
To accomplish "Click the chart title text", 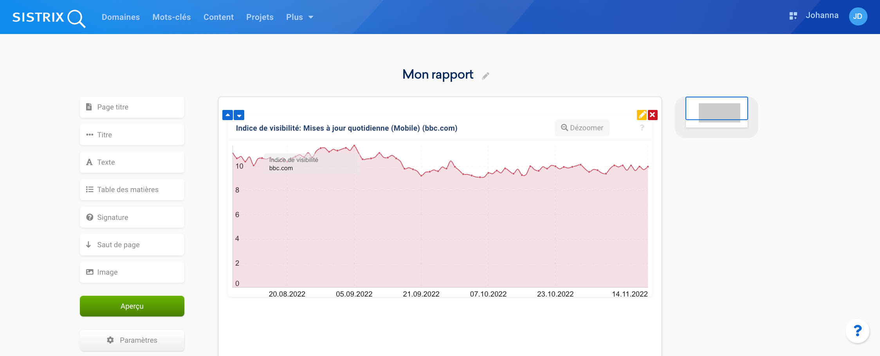I will click(346, 128).
